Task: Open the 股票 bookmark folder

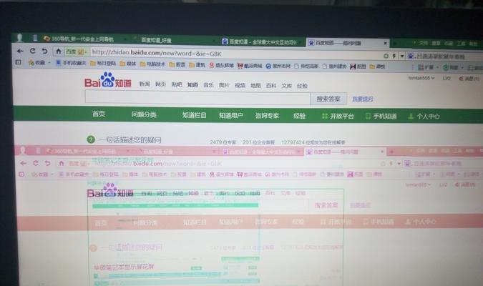Action: [x=177, y=64]
